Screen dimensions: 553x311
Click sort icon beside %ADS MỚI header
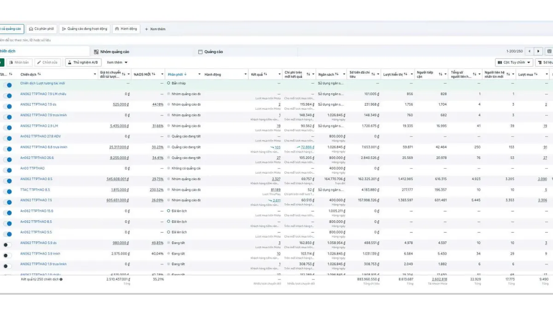154,74
